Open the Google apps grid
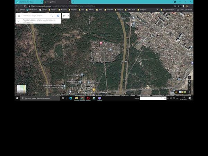The height and width of the screenshot is (156, 208). point(183,15)
